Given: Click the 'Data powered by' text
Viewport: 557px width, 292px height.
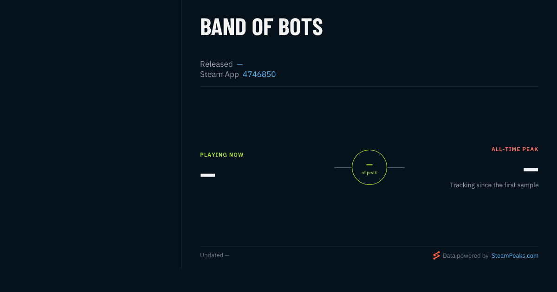Looking at the screenshot, I should click(x=466, y=255).
